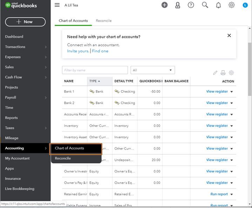Click the bank feed icon for Bank 1 type
The image size is (252, 208).
tap(92, 91)
